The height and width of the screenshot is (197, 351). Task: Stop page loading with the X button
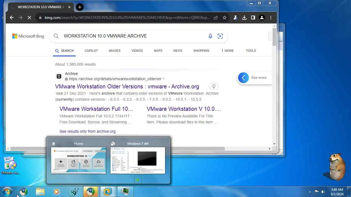pyautogui.click(x=29, y=18)
